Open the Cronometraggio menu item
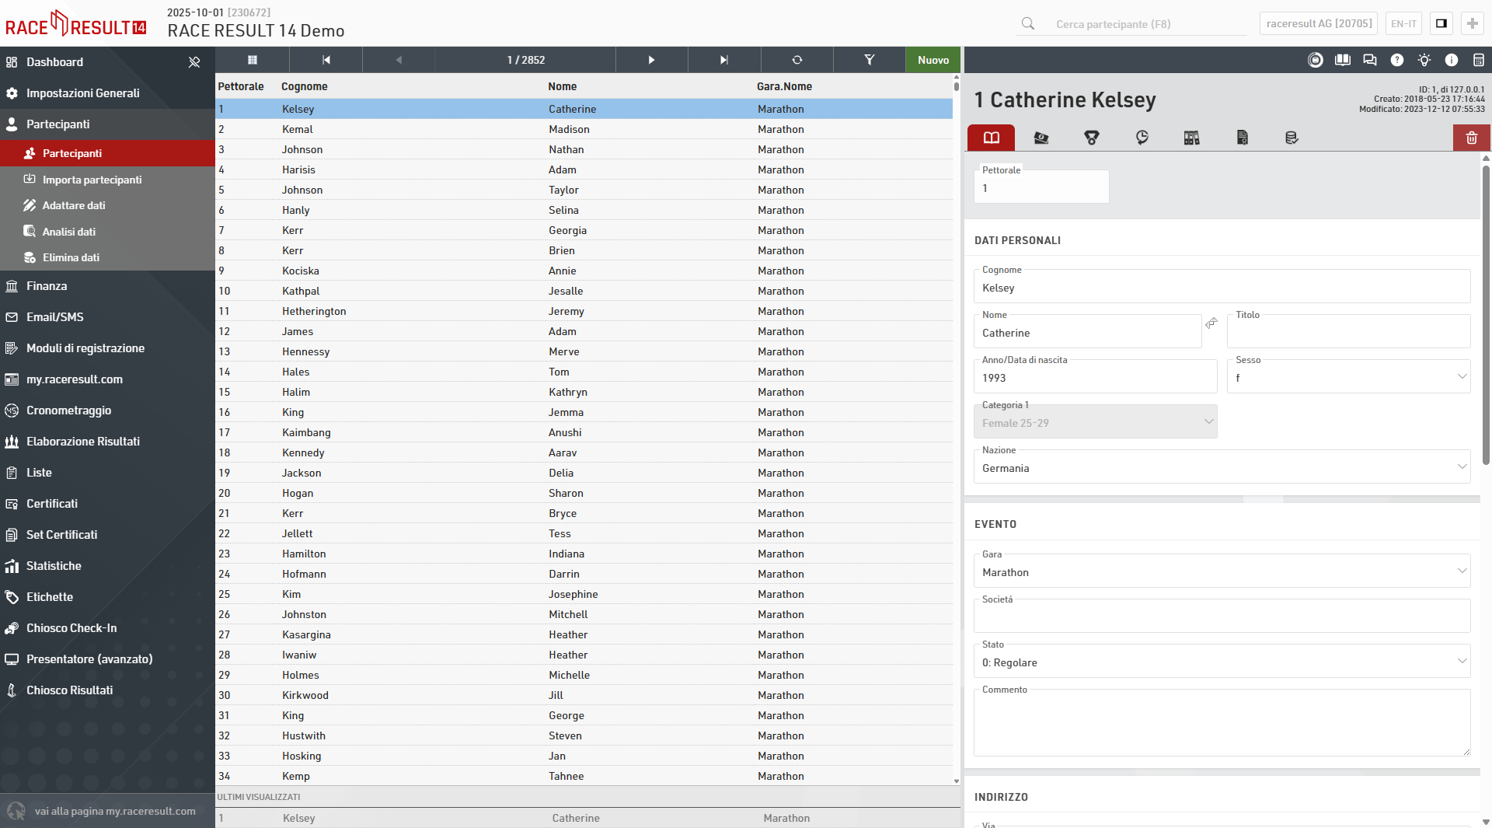 pyautogui.click(x=68, y=411)
